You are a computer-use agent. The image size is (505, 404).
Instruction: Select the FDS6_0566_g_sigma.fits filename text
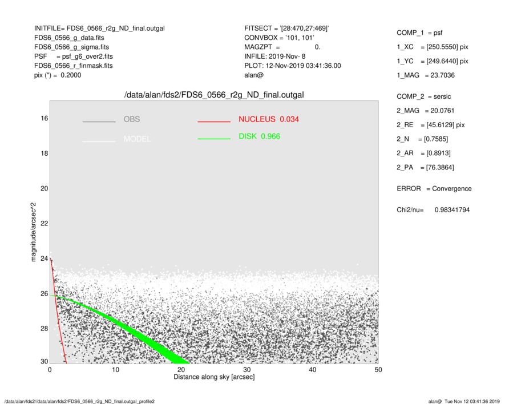[x=71, y=47]
